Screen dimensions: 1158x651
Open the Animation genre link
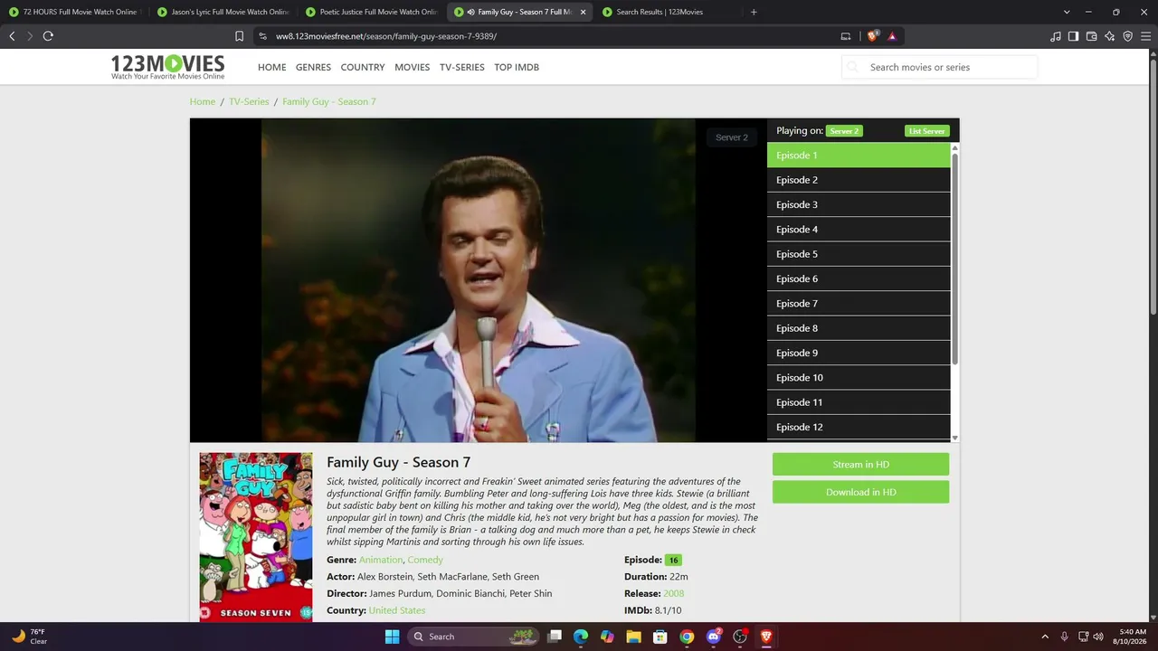coord(381,560)
